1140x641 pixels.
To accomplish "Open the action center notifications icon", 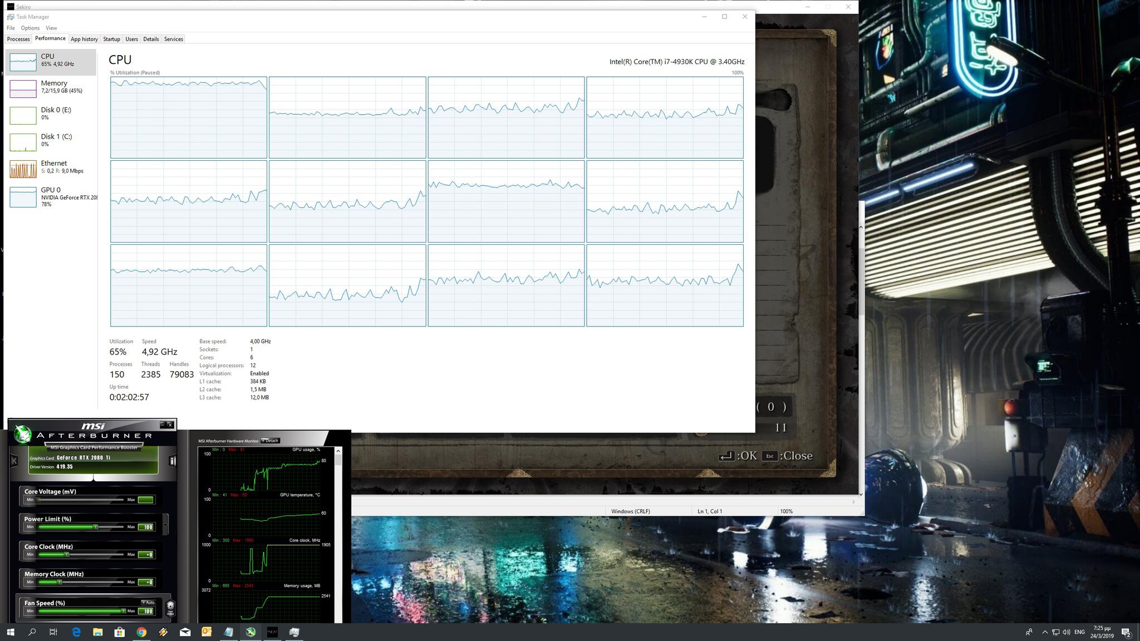I will click(1126, 632).
